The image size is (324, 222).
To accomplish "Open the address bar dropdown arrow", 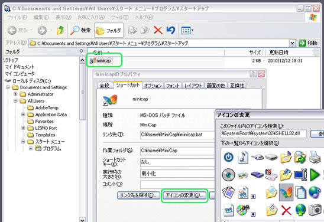I will coord(292,43).
